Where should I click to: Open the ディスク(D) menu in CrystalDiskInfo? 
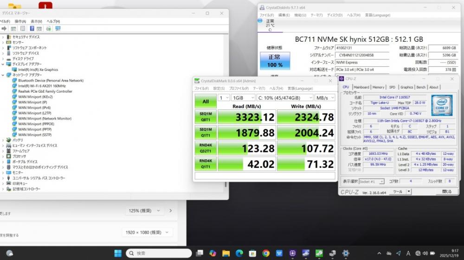tap(335, 15)
